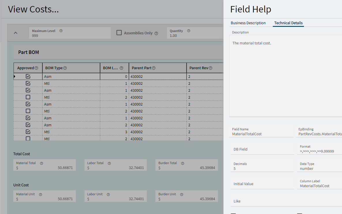Click the Labor Unit value field
Viewport: 342px width, 214px height.
coord(116,196)
